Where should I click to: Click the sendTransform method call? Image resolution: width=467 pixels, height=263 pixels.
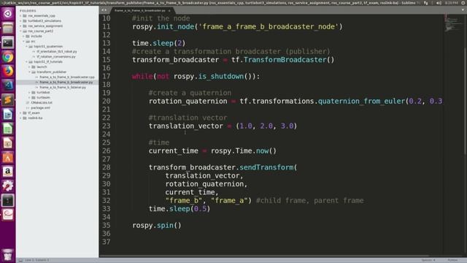click(266, 167)
